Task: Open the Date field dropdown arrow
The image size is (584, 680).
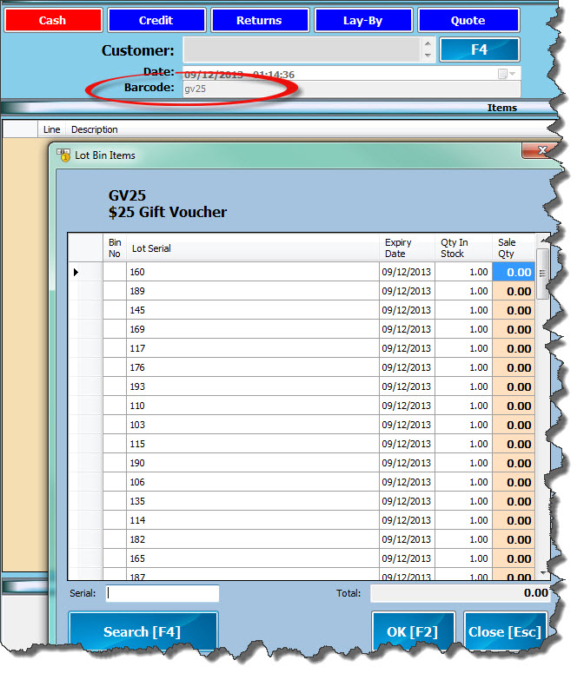Action: [x=513, y=74]
